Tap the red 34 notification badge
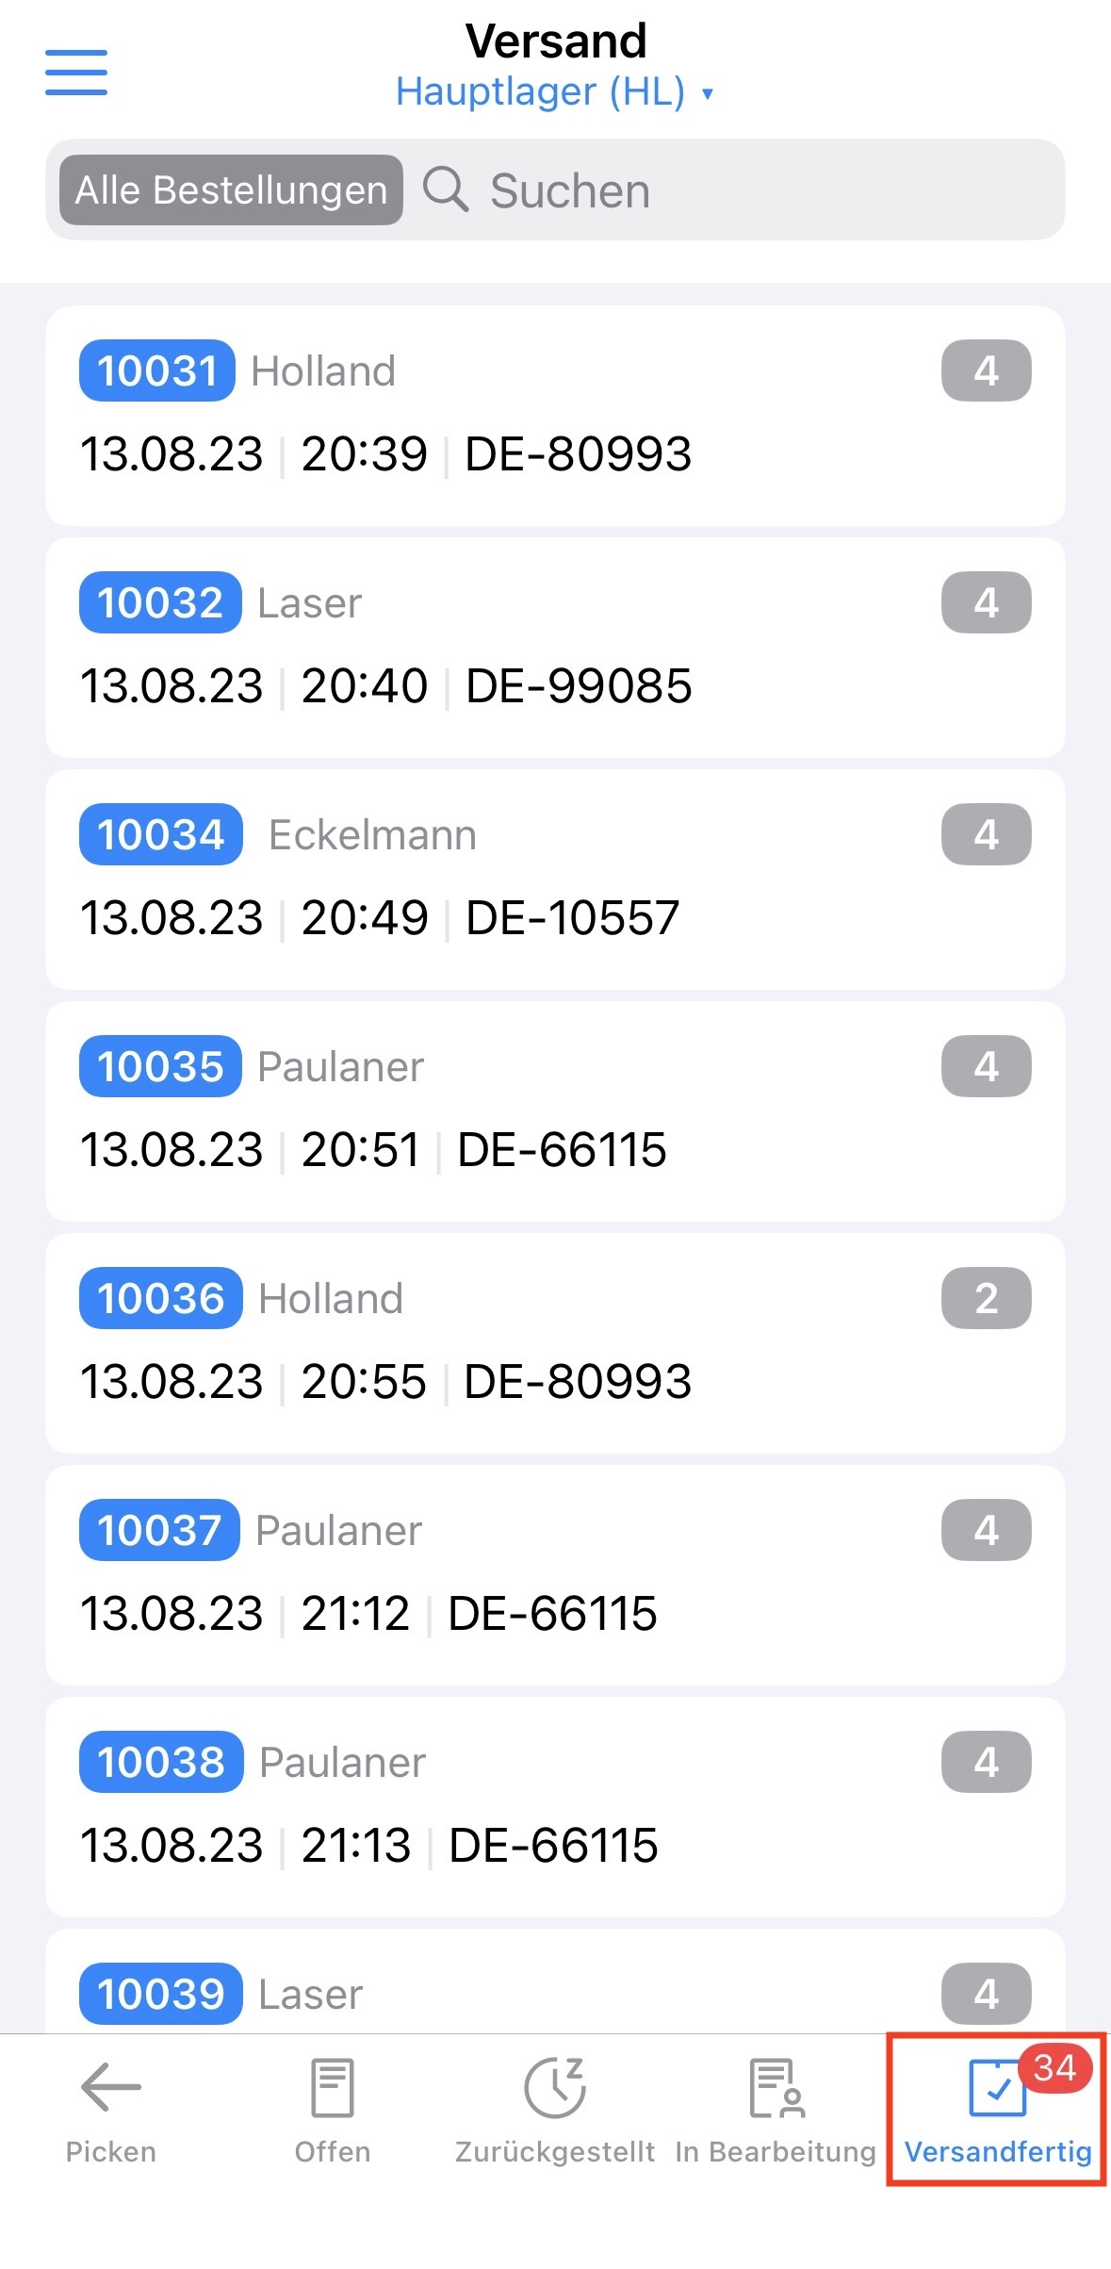 click(x=1054, y=2067)
